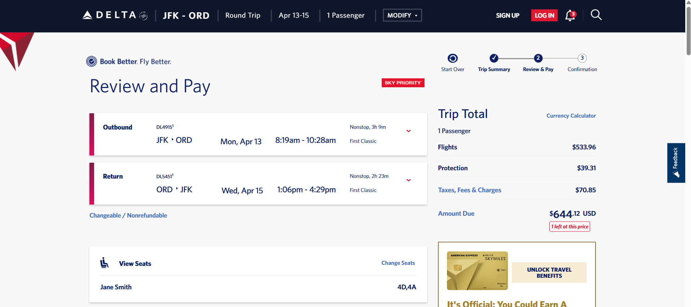The height and width of the screenshot is (307, 691).
Task: Click SIGN UP in the header
Action: point(507,16)
